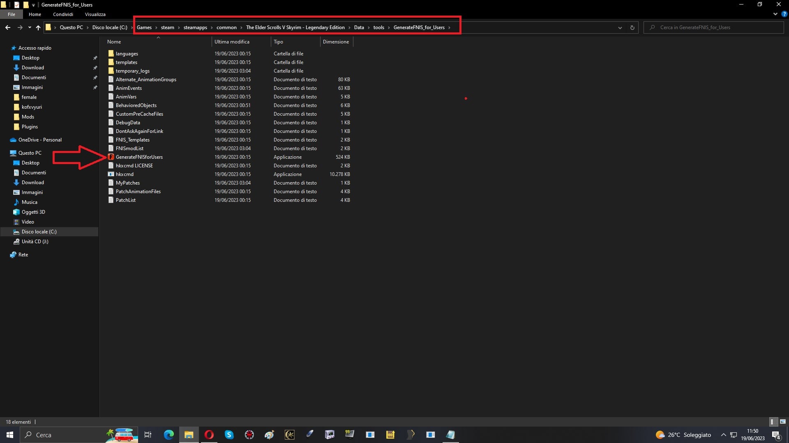Screen dimensions: 789x443
Task: Expand chevron after steamapps breadcrumb
Action: pos(212,27)
